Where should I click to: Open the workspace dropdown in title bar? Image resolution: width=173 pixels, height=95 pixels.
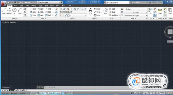point(49,3)
